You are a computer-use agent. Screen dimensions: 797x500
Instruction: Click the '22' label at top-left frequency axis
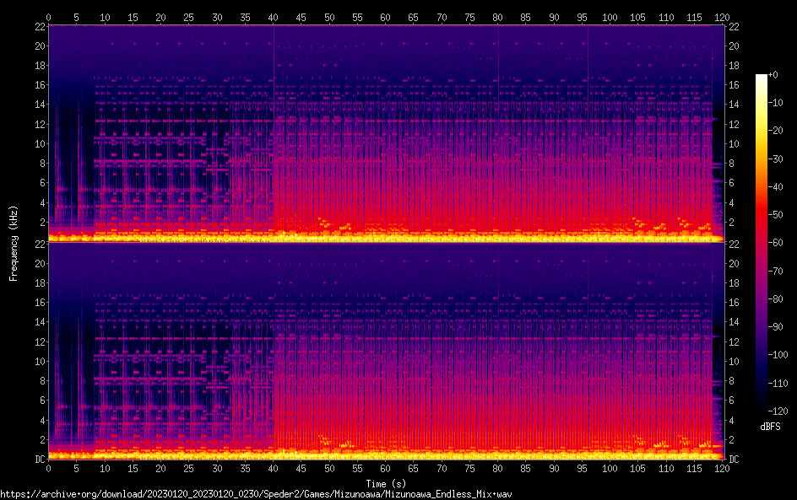[38, 27]
